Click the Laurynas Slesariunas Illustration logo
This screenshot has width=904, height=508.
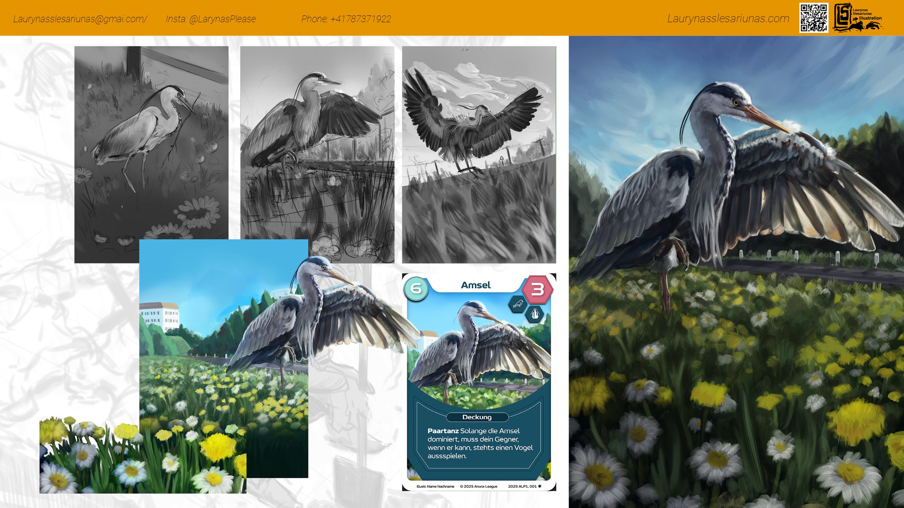857,18
